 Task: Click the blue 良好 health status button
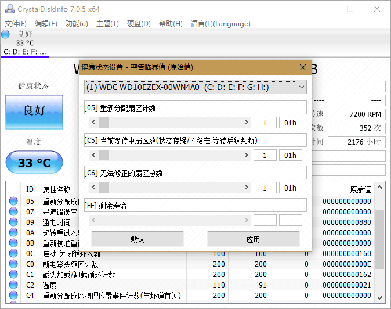coord(34,111)
